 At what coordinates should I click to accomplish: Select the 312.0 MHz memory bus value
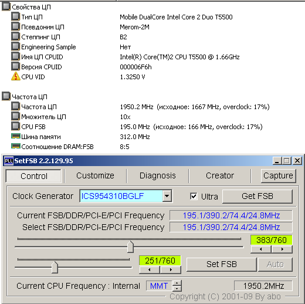coord(135,137)
